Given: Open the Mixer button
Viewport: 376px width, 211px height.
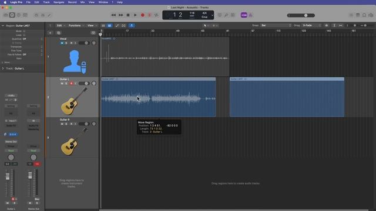Looking at the screenshot, I should point(43,15).
